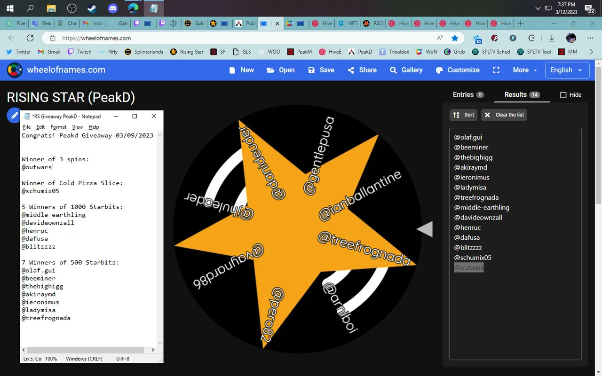Launch Steam from the taskbar
Viewport: 602px width, 376px height.
coord(92,8)
